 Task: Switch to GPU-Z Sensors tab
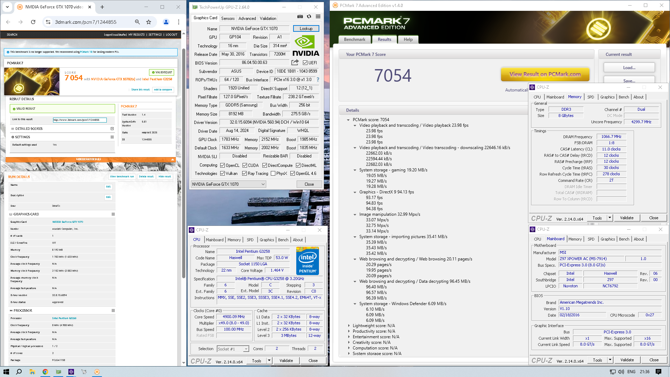[228, 19]
